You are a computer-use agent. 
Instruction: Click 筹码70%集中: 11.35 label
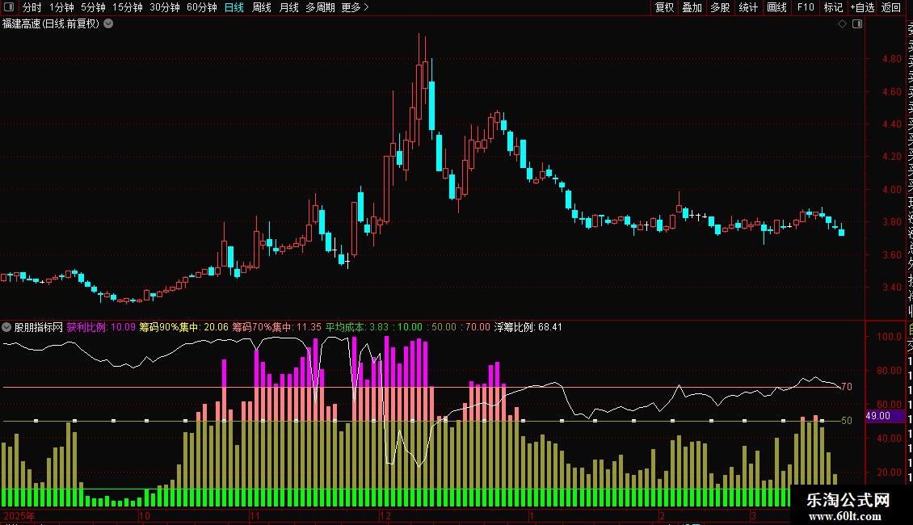(276, 327)
